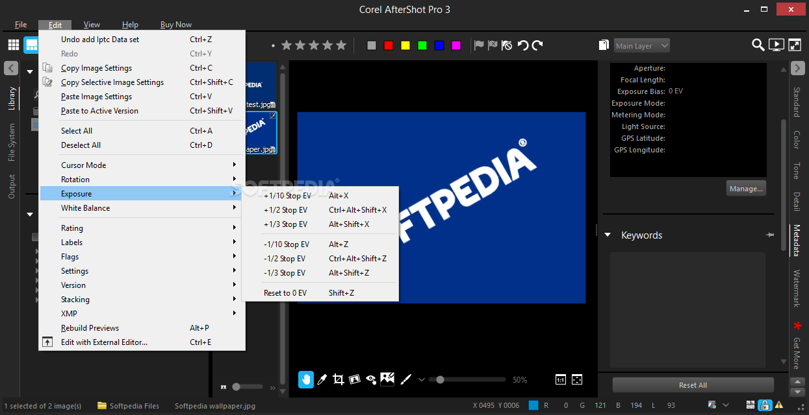The width and height of the screenshot is (809, 415).
Task: Adjust the thumbnail size slider
Action: pyautogui.click(x=237, y=386)
